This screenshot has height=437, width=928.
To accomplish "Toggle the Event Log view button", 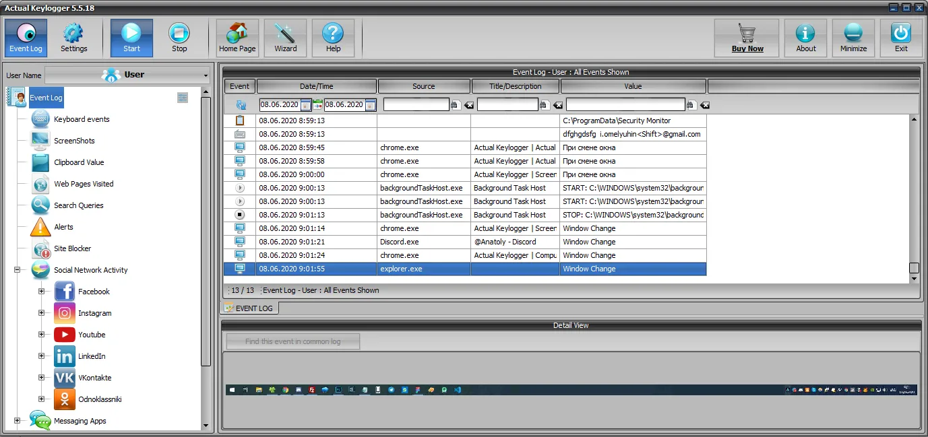I will click(26, 38).
